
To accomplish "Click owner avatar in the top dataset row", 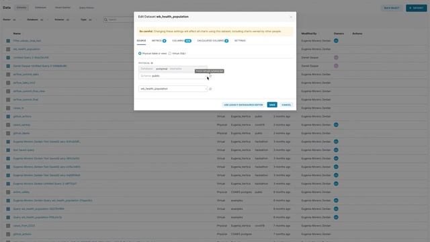I will pos(336,40).
